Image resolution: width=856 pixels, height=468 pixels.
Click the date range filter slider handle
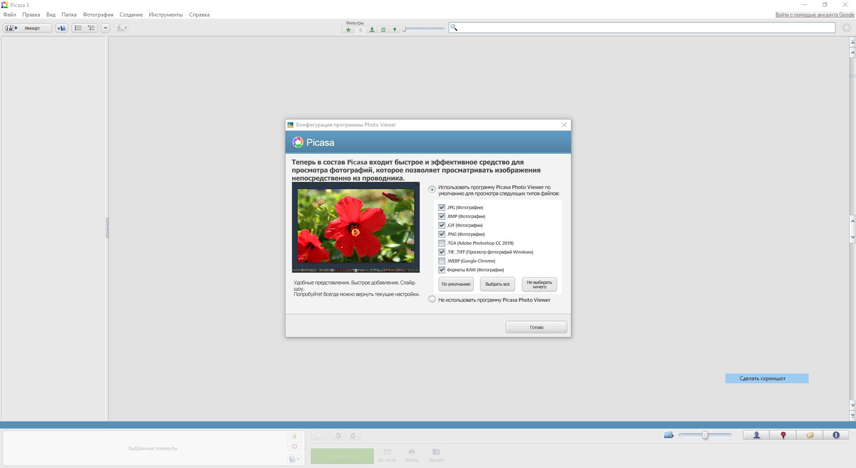click(404, 29)
